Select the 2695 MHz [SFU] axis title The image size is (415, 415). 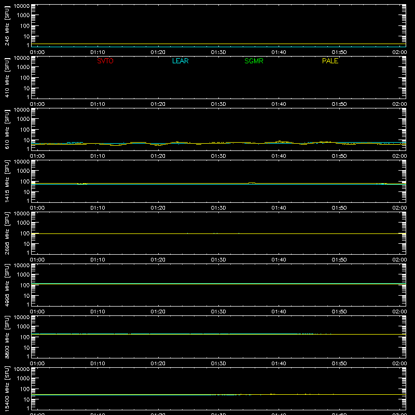7,233
